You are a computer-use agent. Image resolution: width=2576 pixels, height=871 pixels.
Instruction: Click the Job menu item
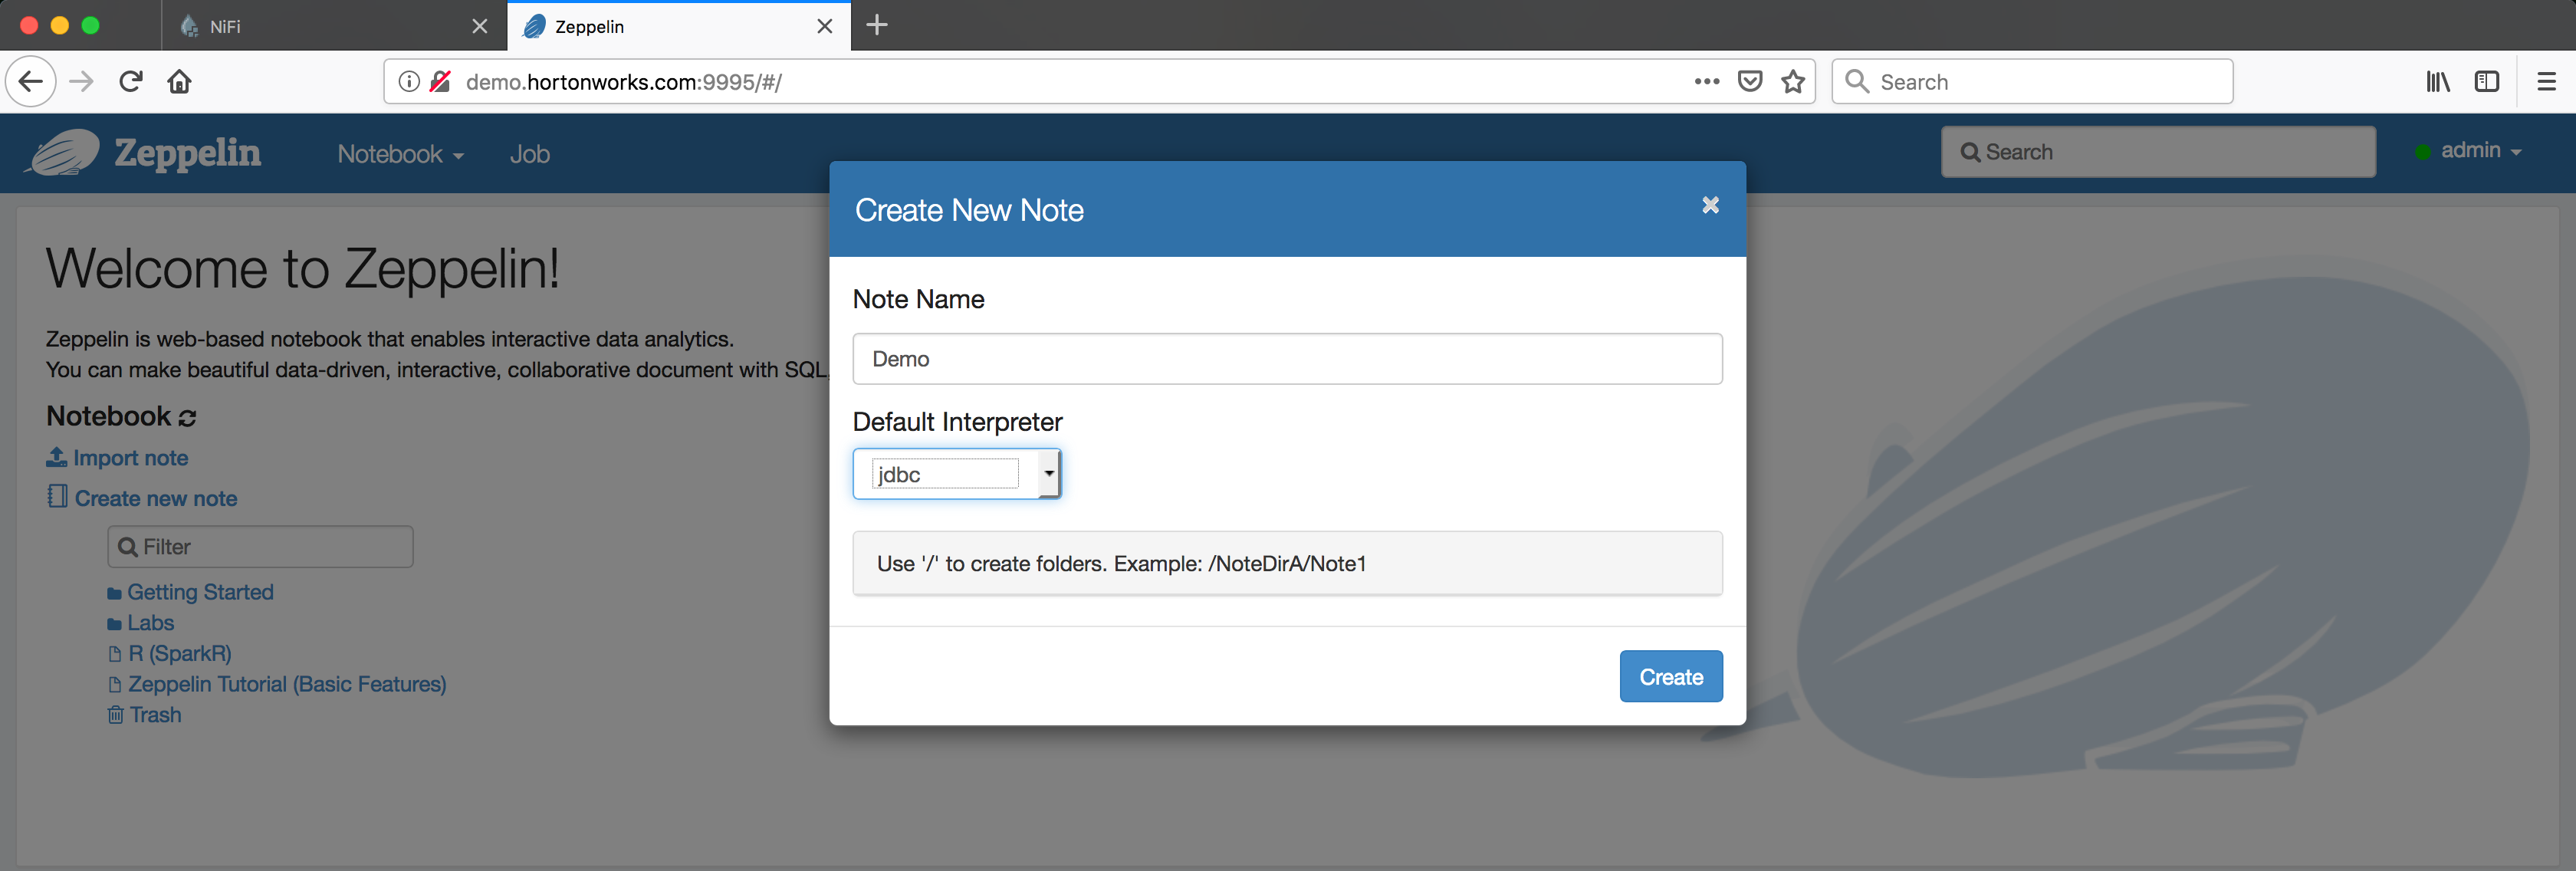click(529, 151)
